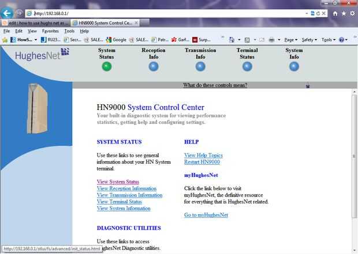
Task: Click the address bar URL field
Action: (168, 13)
